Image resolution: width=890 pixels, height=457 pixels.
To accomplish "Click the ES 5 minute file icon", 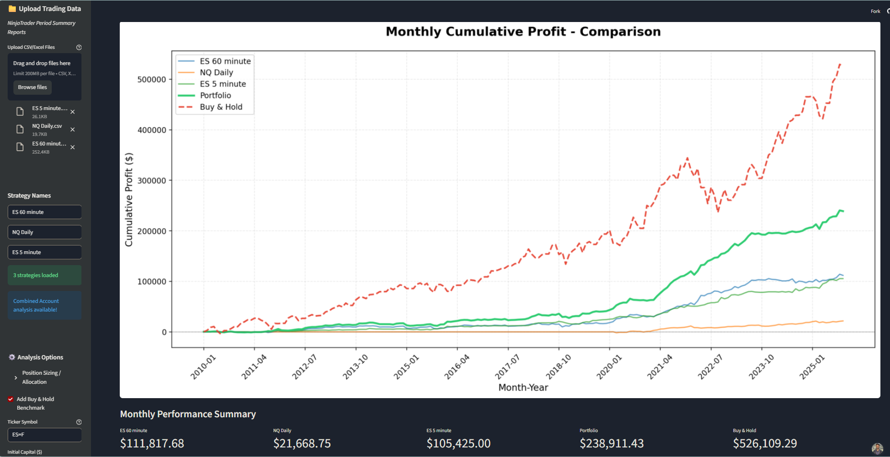I will (20, 112).
